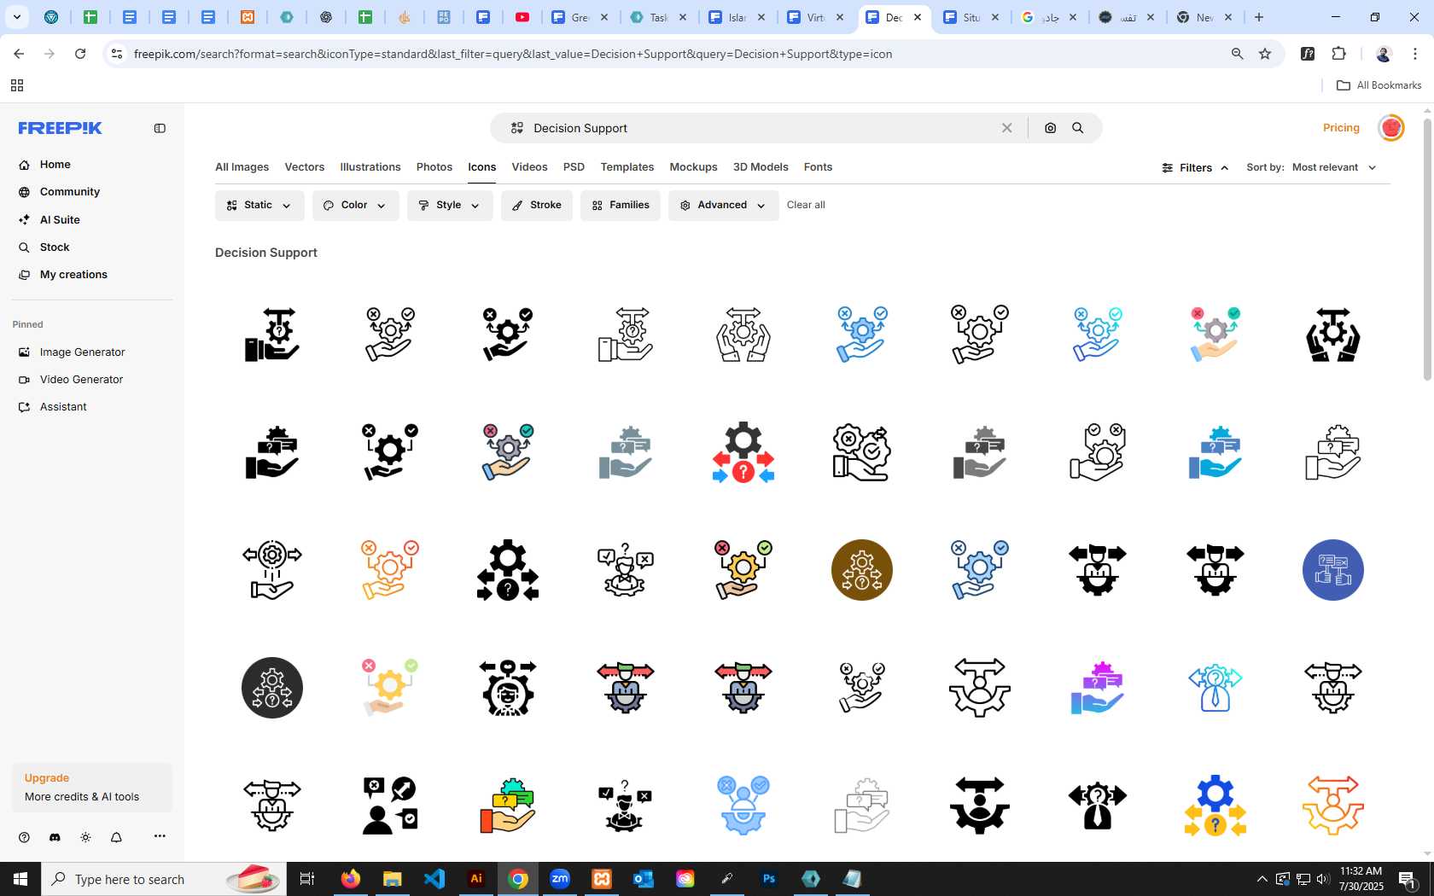Viewport: 1434px width, 896px height.
Task: Expand the Style filter dropdown
Action: [x=450, y=206]
